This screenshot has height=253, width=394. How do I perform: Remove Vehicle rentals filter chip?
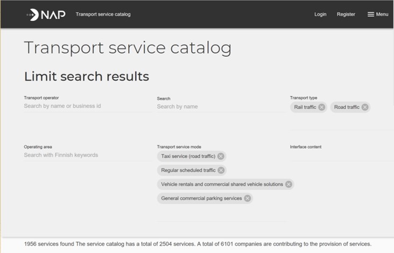[289, 185]
